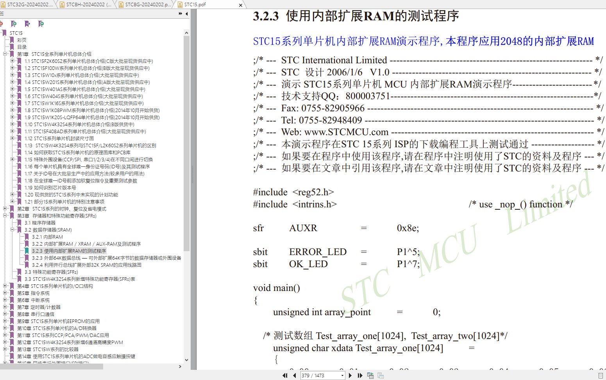Open bookmark 第5章 指令系统
The height and width of the screenshot is (380, 606).
[33, 293]
